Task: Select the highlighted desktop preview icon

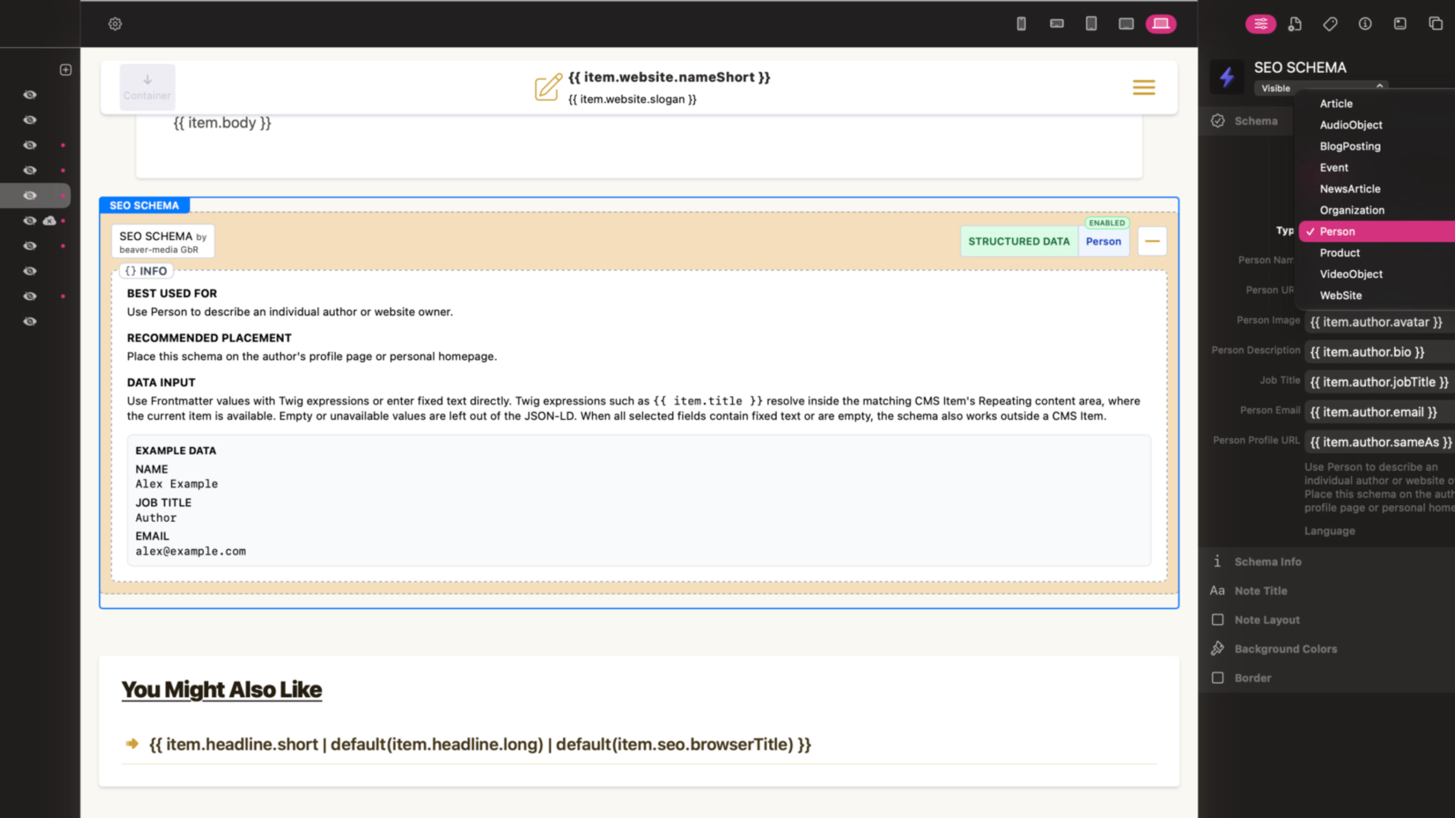Action: [1161, 24]
